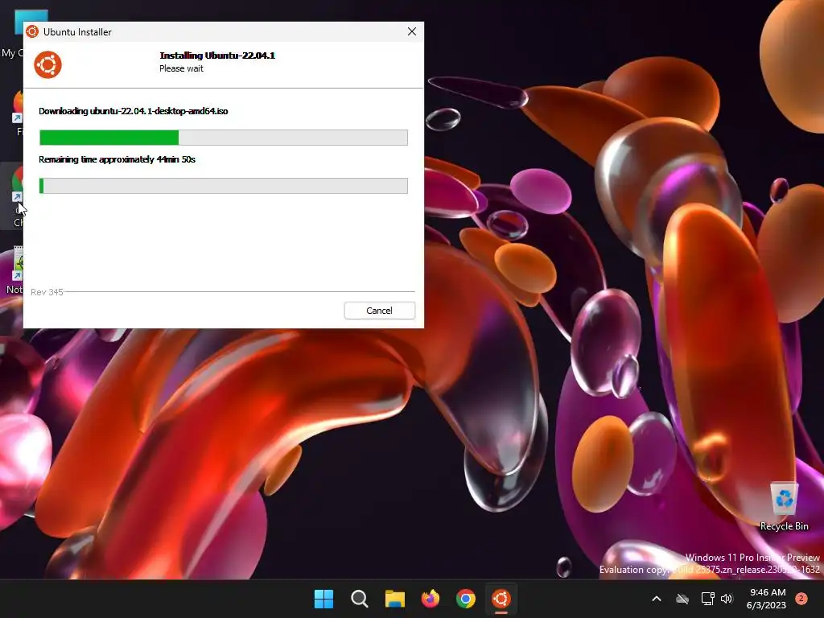Open network status tray icon
824x618 pixels.
point(707,599)
